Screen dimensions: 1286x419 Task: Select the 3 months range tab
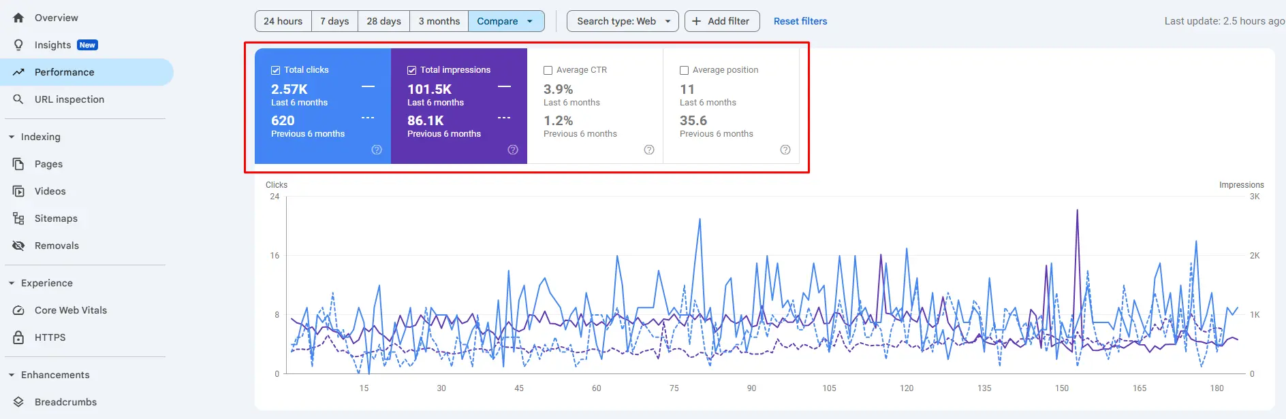(439, 21)
